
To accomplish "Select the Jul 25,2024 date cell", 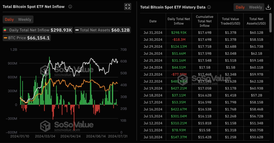I will (153, 60).
